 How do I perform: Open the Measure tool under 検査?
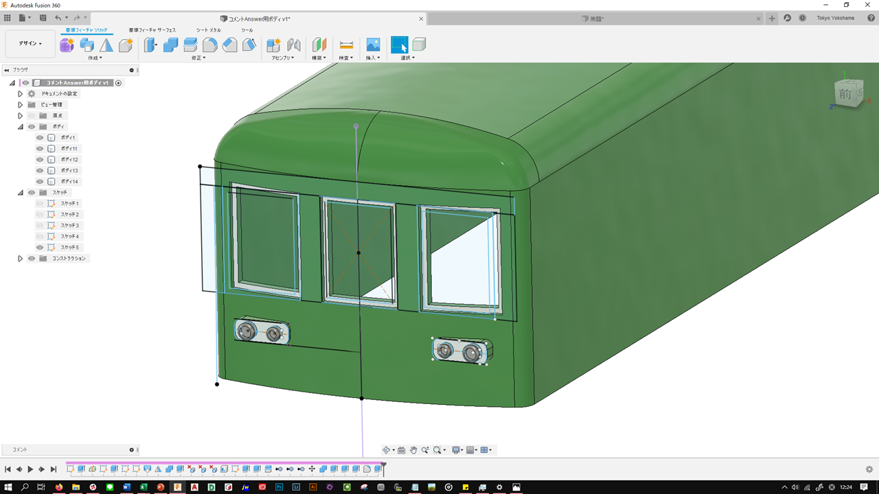click(346, 45)
